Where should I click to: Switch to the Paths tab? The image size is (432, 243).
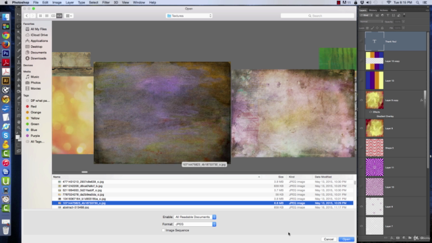coord(394,10)
